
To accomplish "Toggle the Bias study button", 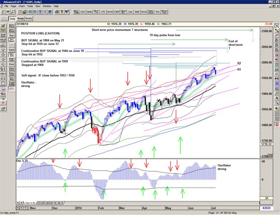I will click(x=12, y=36).
